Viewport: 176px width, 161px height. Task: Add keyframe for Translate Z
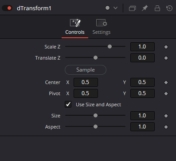pyautogui.click(x=166, y=58)
